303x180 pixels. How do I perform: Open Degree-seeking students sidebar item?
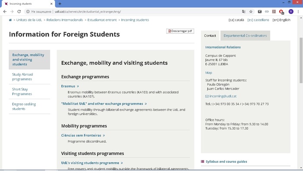[x=24, y=106]
